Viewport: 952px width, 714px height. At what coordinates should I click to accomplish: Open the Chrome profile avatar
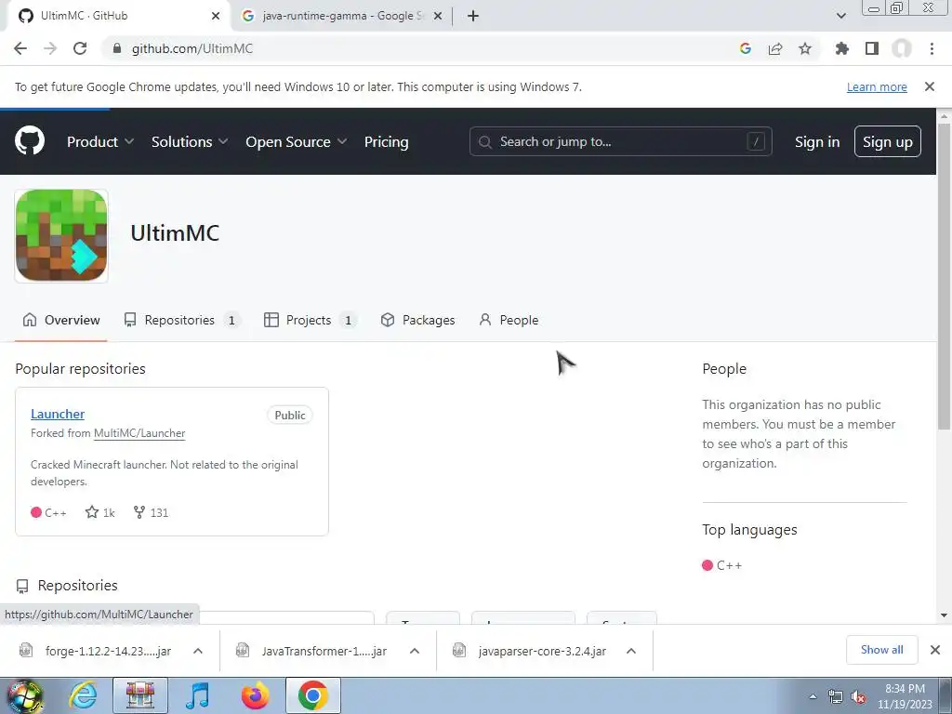(902, 48)
